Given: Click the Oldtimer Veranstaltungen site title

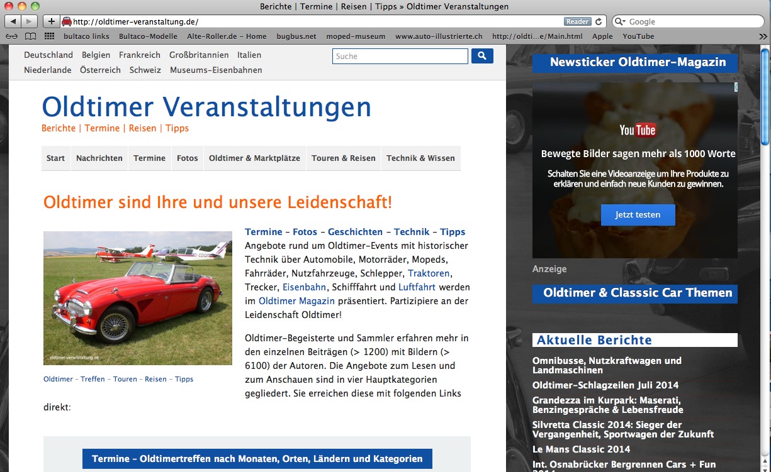Looking at the screenshot, I should coord(206,107).
